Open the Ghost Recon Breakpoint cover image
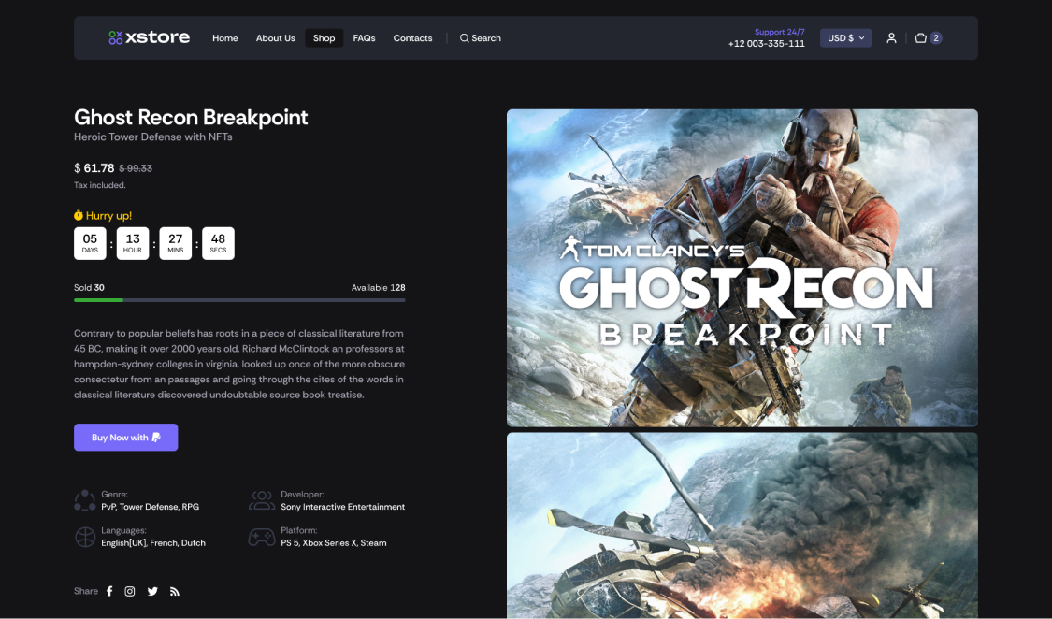The width and height of the screenshot is (1052, 619). 742,267
